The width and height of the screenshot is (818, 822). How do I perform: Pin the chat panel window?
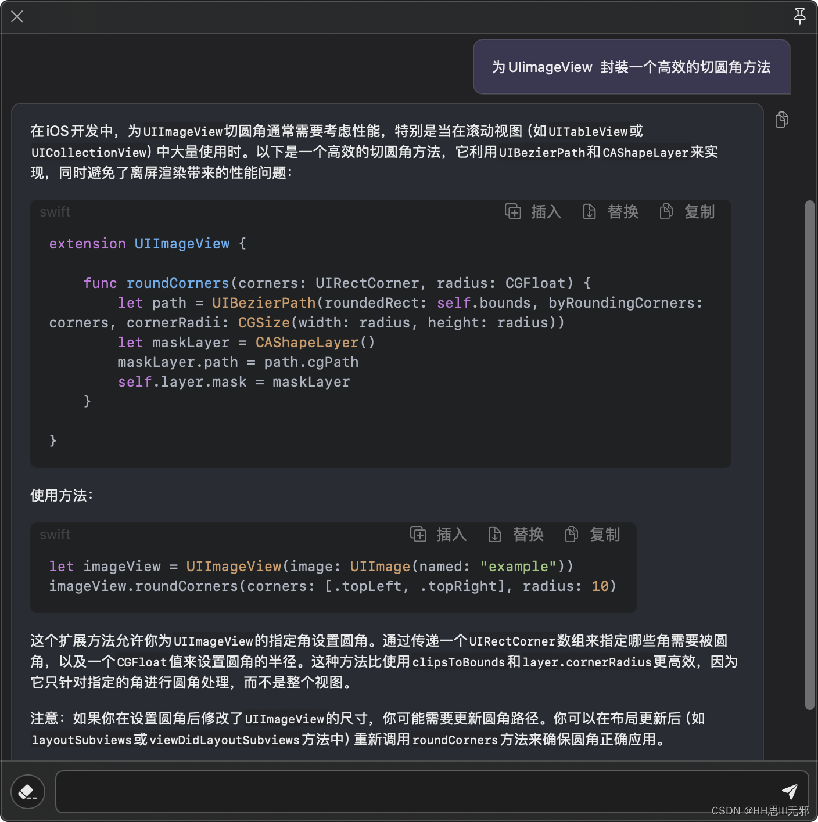(799, 16)
